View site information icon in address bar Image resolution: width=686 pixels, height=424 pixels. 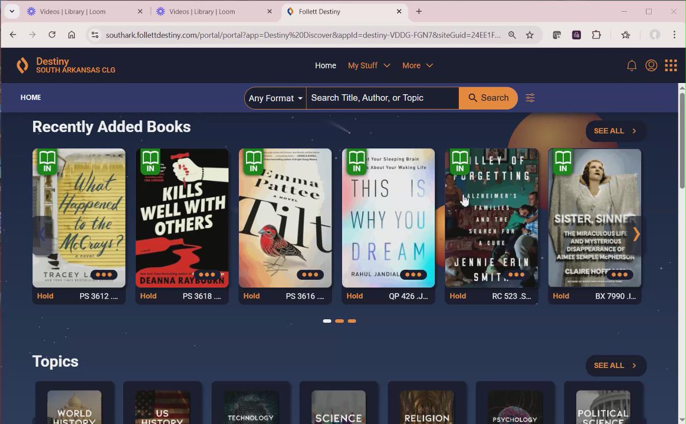(x=94, y=35)
